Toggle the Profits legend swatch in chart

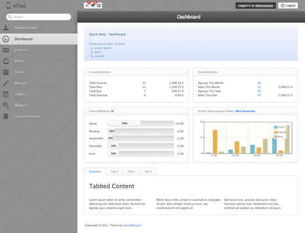276,127
